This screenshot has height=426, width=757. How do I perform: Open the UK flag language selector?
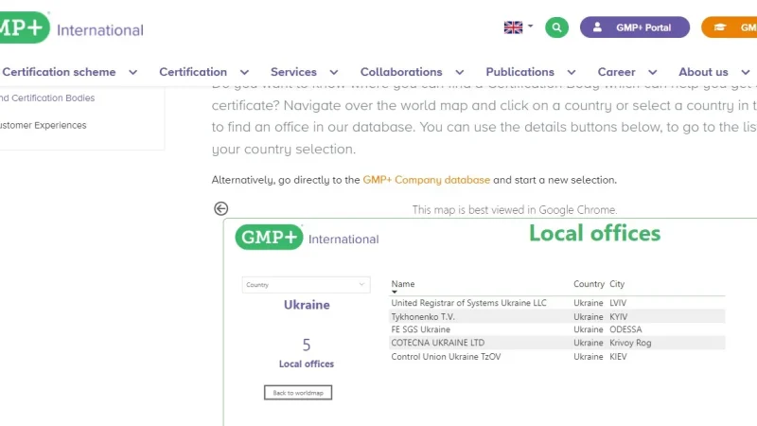coord(518,27)
